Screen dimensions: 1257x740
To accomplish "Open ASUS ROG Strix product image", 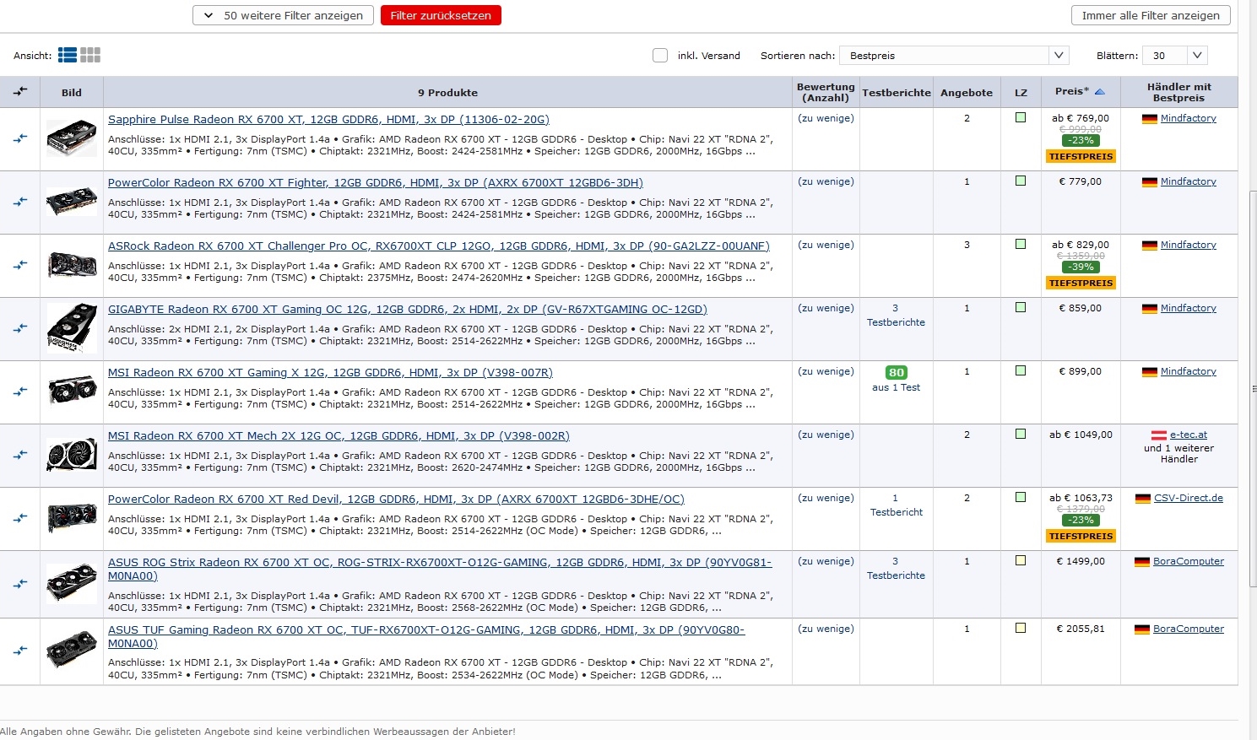I will (x=72, y=584).
